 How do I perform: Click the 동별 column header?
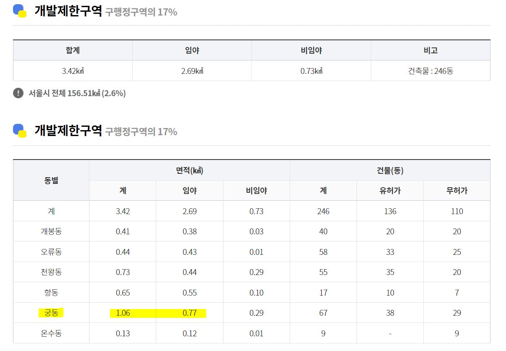(51, 180)
